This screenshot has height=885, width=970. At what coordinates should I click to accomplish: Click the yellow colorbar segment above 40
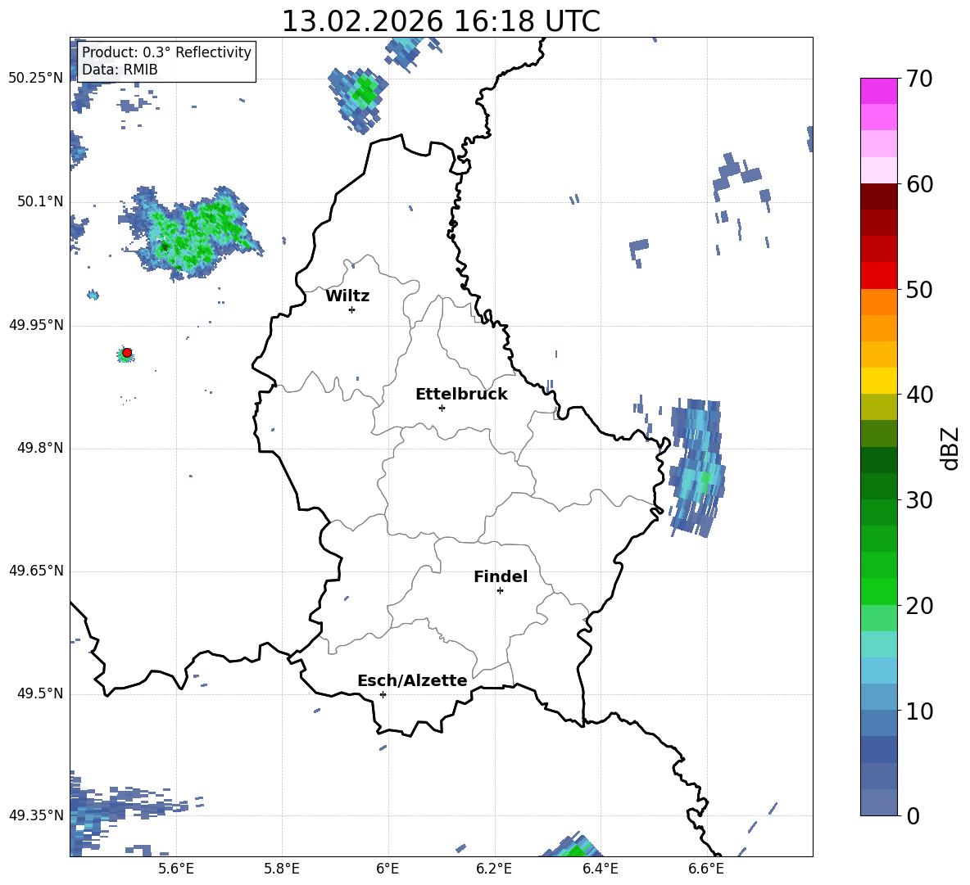878,381
